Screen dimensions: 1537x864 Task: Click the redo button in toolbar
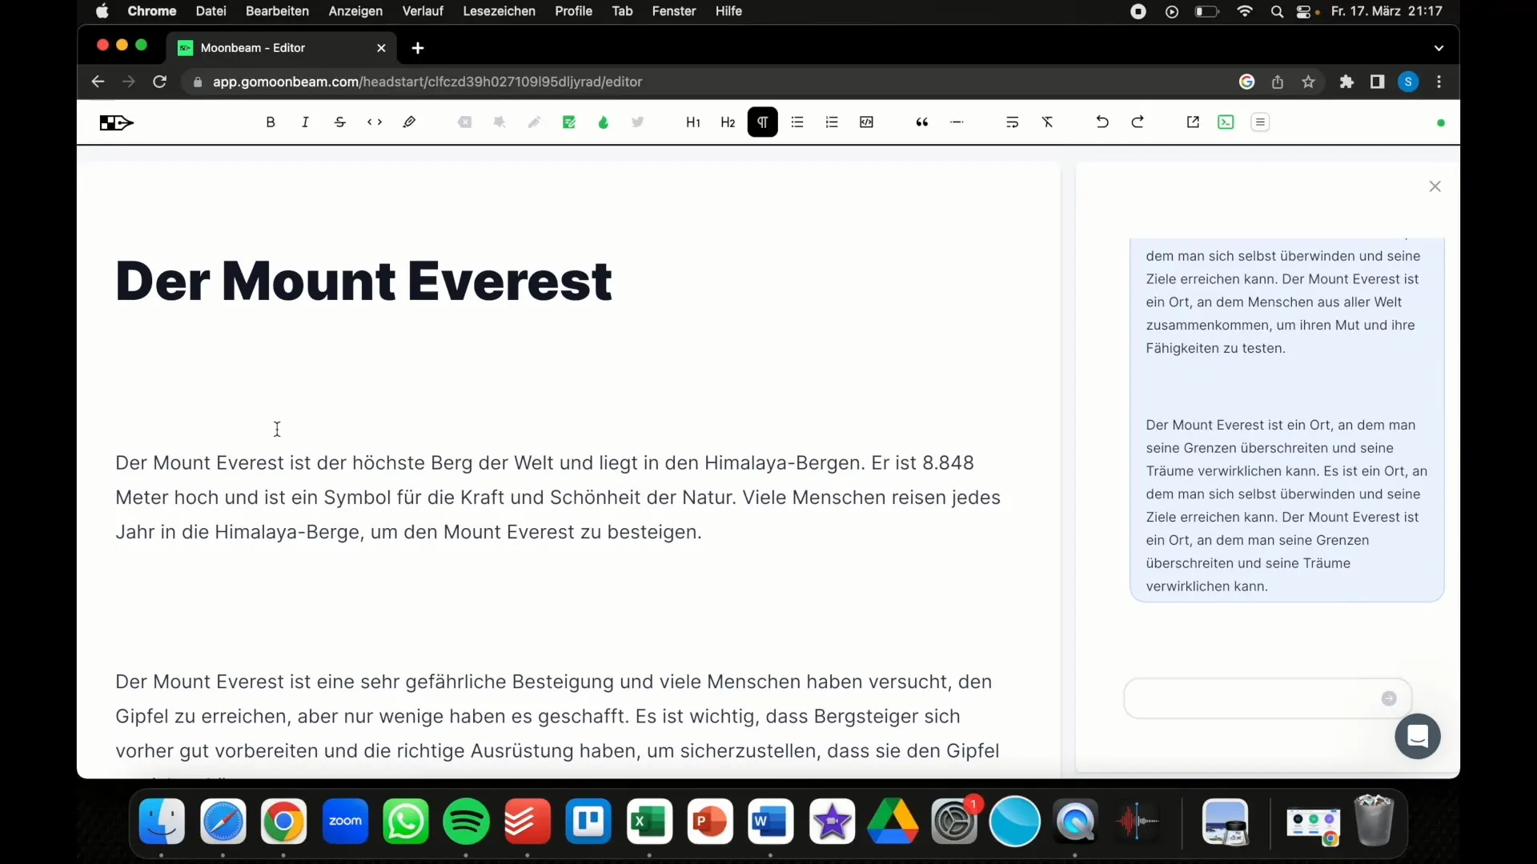(x=1137, y=122)
